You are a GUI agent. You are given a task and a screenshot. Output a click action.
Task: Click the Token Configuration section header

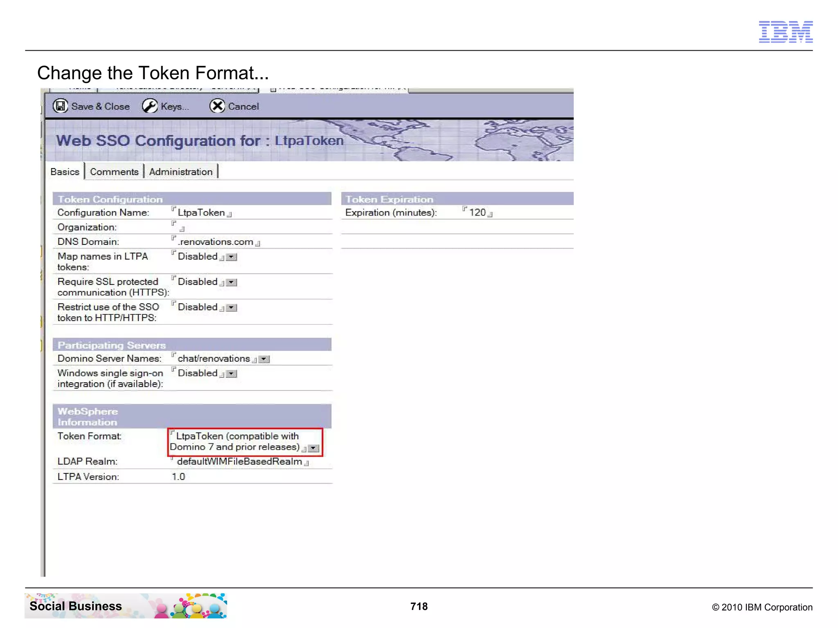point(192,199)
